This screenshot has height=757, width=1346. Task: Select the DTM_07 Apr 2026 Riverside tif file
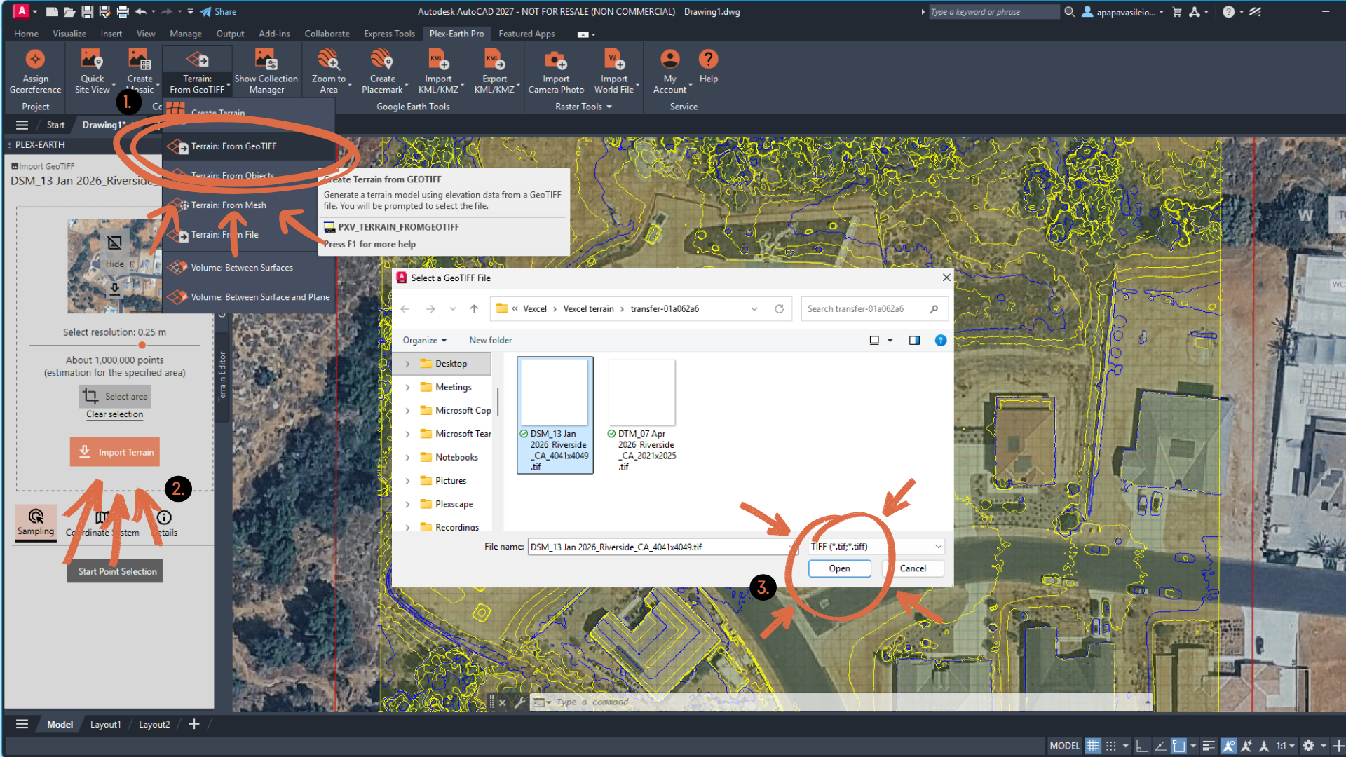point(642,415)
